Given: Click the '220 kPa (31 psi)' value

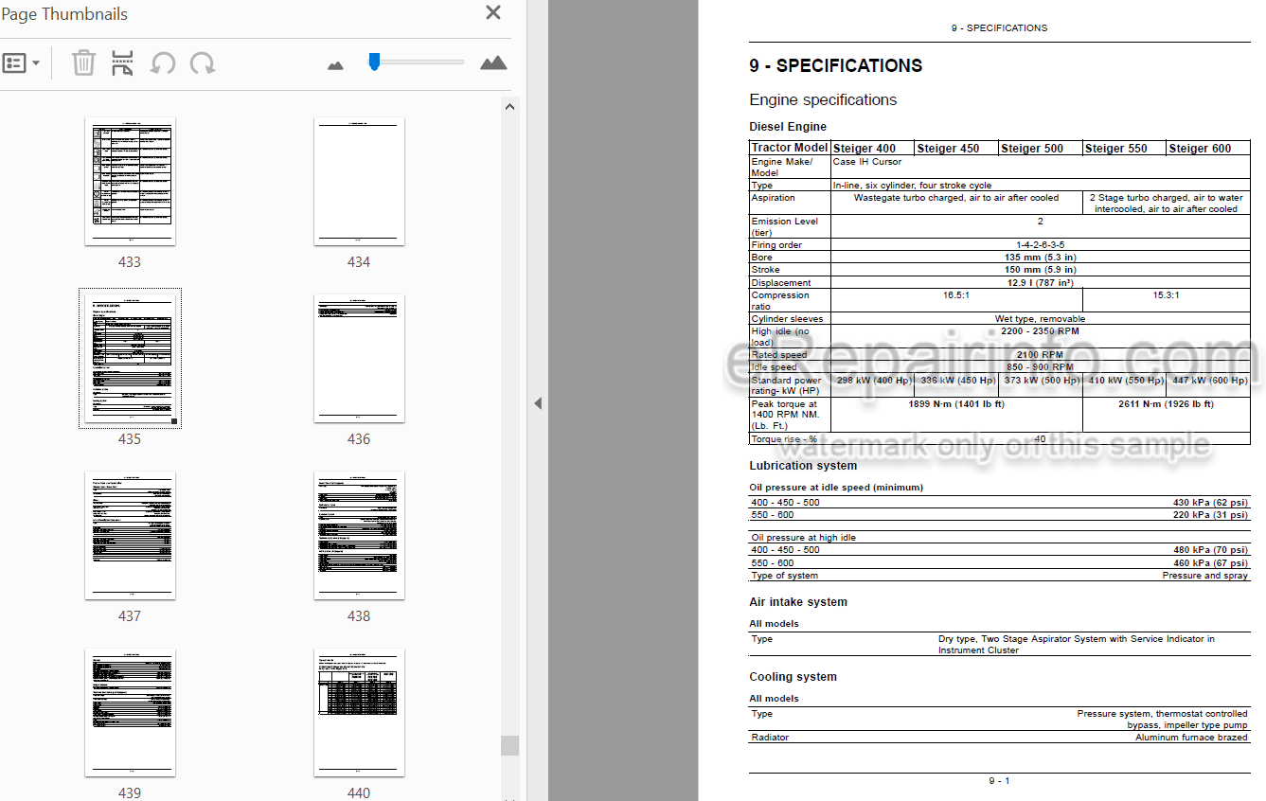Looking at the screenshot, I should [x=1210, y=515].
